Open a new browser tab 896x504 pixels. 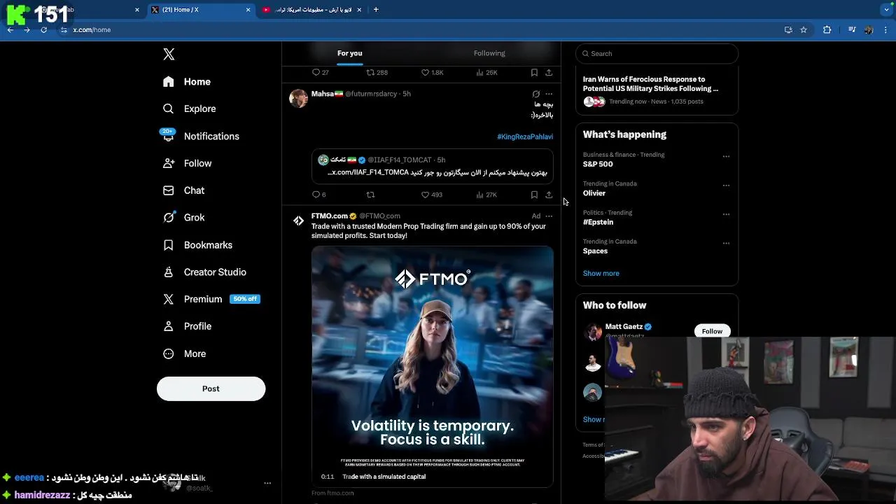click(376, 10)
